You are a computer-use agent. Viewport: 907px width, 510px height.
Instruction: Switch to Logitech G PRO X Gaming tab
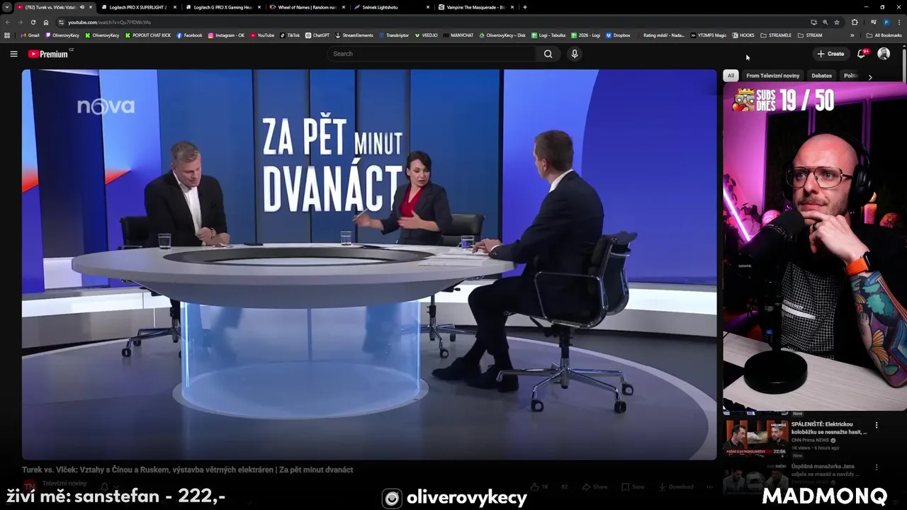click(x=222, y=7)
